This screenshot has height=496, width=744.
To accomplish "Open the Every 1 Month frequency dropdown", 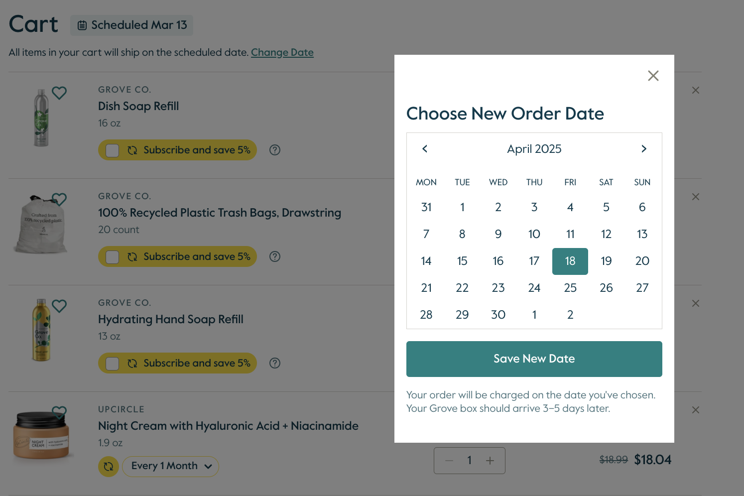I will click(x=171, y=467).
